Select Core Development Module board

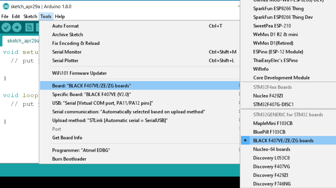(288, 78)
